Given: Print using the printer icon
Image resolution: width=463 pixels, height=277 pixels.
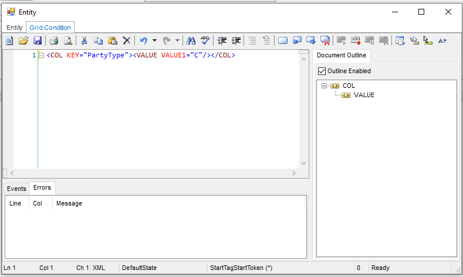Looking at the screenshot, I should [x=54, y=40].
